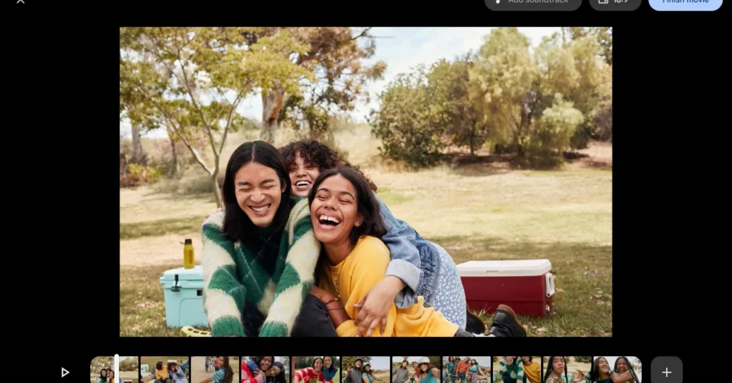The width and height of the screenshot is (732, 383).
Task: Click the video preview frame
Action: coord(365,182)
